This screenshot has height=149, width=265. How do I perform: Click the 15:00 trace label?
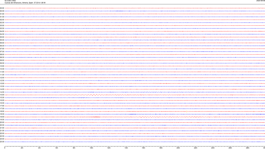click(2, 95)
